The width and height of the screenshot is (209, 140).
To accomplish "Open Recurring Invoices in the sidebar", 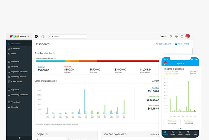I will [19, 77].
